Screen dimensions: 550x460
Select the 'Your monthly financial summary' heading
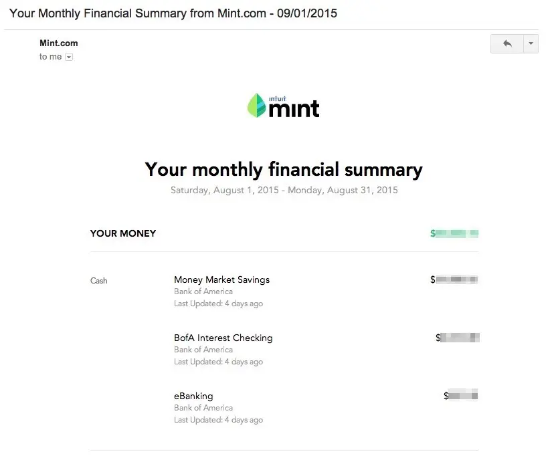point(282,169)
